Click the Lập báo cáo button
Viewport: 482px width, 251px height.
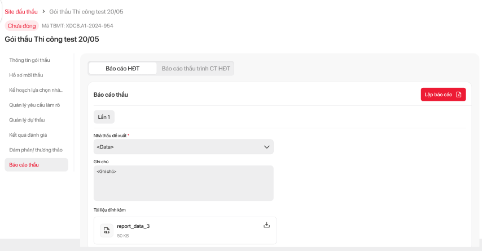(443, 95)
